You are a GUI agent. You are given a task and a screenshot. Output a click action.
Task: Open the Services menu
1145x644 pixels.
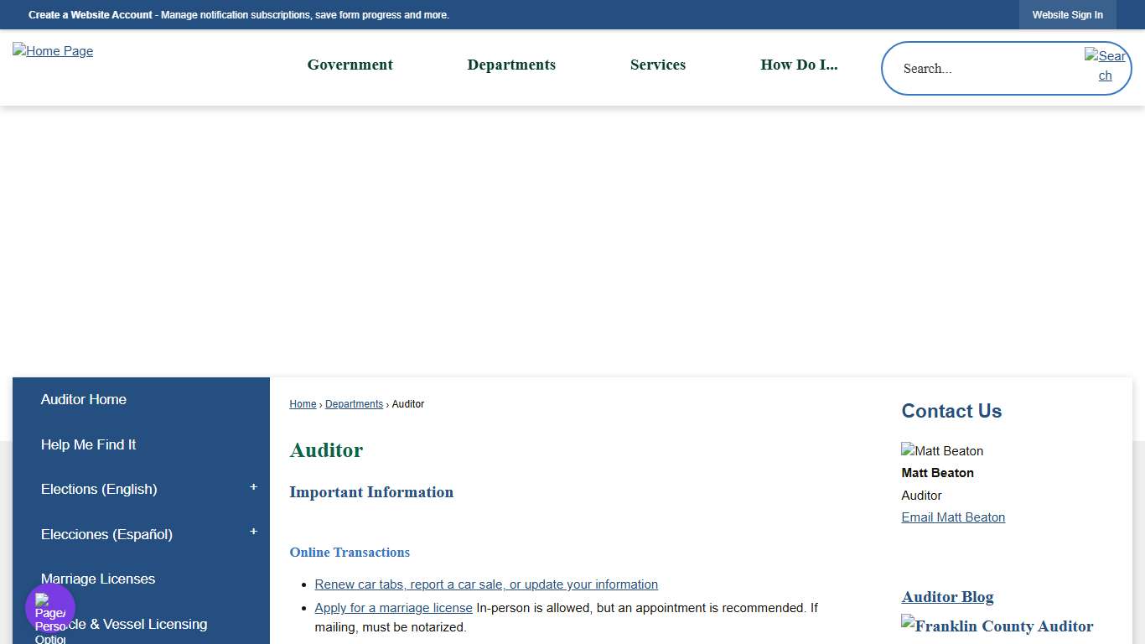pos(658,65)
